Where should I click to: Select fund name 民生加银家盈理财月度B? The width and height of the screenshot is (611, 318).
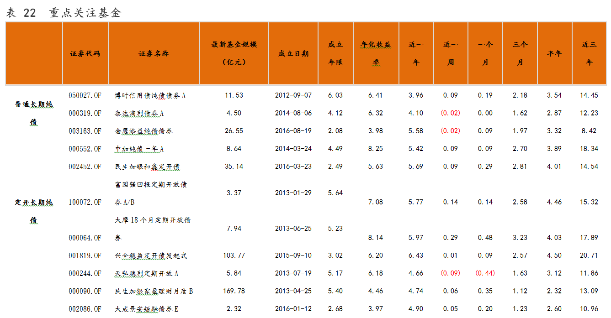pos(154,291)
